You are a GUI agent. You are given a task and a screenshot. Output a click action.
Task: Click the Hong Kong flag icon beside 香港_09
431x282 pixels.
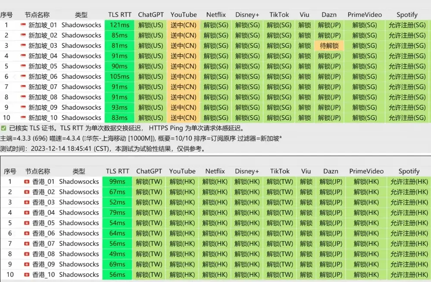[27, 264]
